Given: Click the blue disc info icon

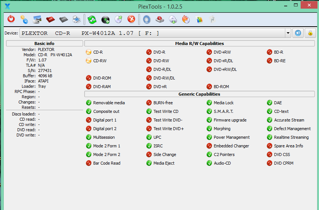Looking at the screenshot, I should [147, 19].
